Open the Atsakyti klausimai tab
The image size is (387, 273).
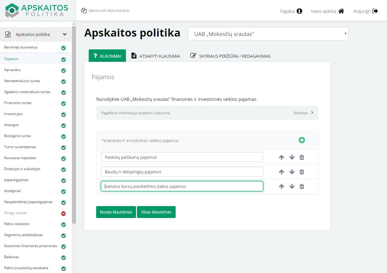pos(156,56)
